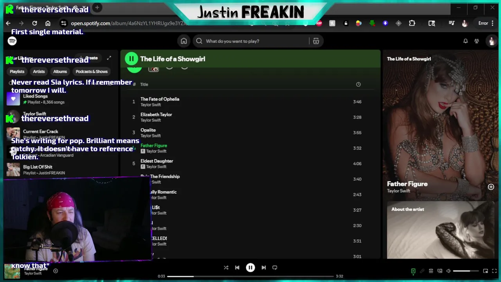
Task: Open AdBlock Plus extension icon
Action: 319,23
